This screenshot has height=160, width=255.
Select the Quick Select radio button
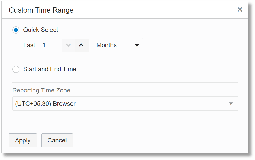[x=16, y=30]
